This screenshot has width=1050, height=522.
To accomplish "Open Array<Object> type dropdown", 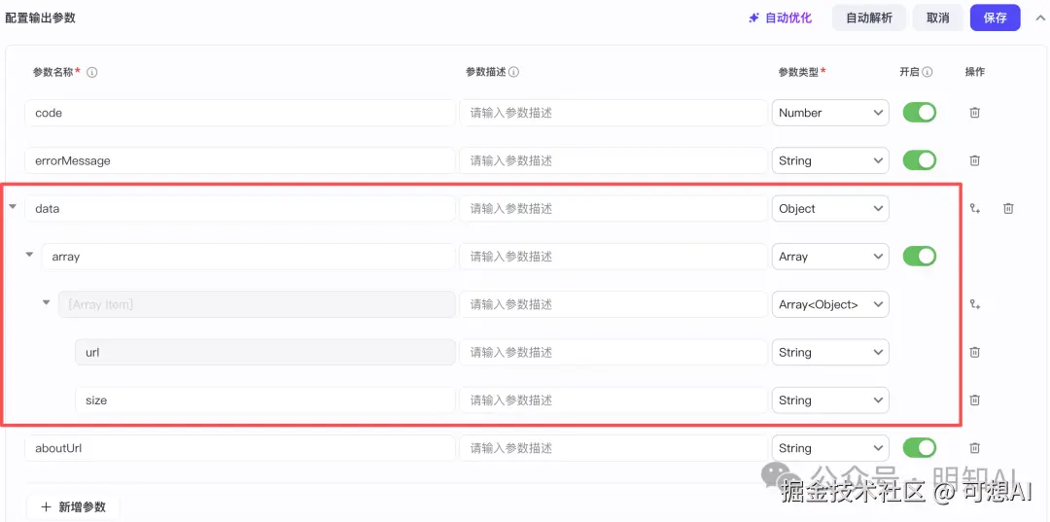I will coord(830,304).
